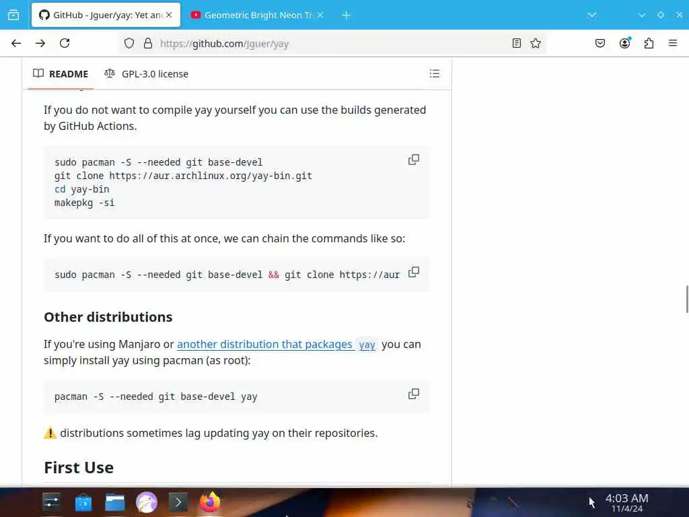Screen dimensions: 689x517
Task: Open the extensions puzzle icon
Action: click(649, 43)
